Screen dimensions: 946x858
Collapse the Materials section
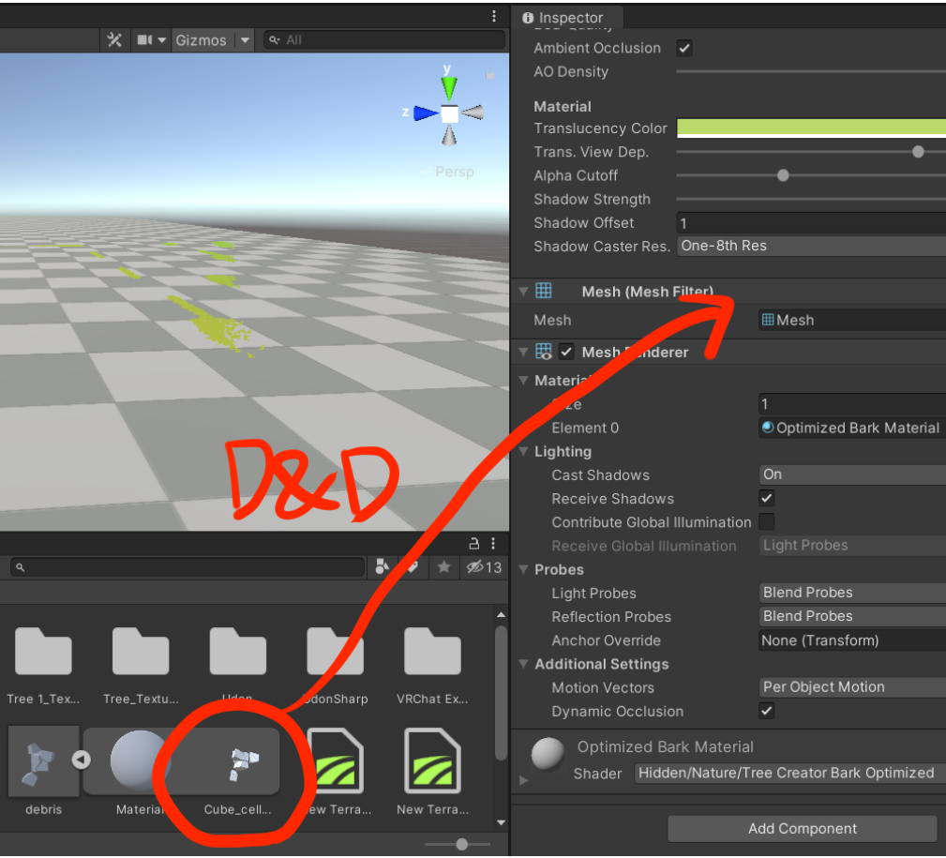[524, 381]
